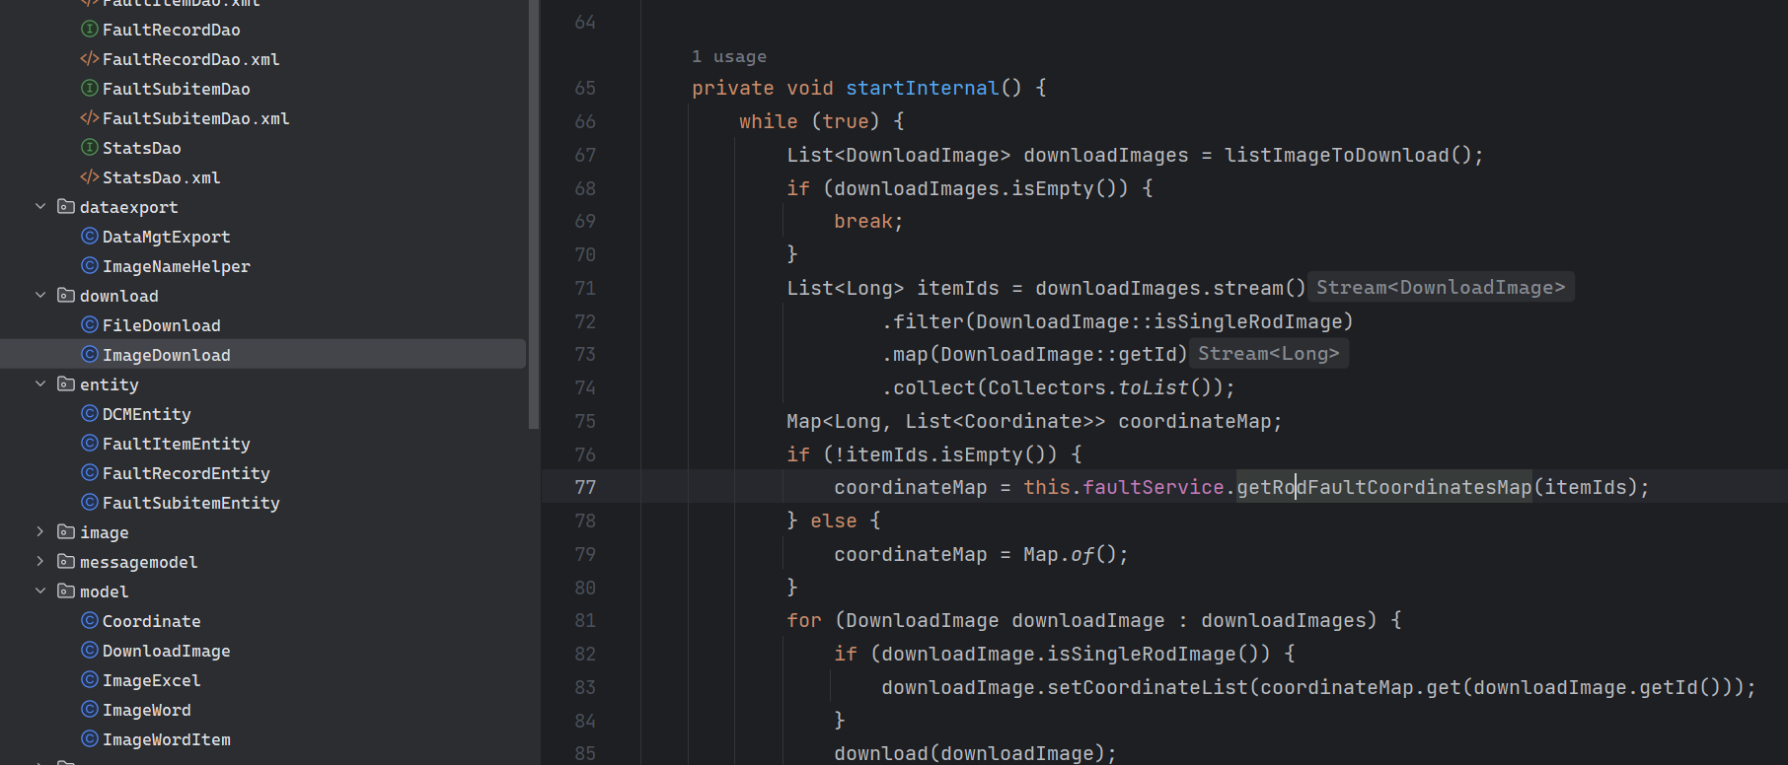
Task: Click the DownloadImage class icon
Action: tap(89, 651)
